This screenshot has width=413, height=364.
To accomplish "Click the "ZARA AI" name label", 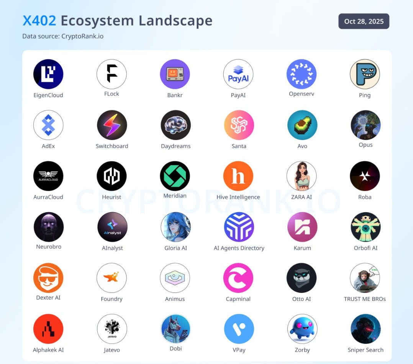I will [x=302, y=197].
